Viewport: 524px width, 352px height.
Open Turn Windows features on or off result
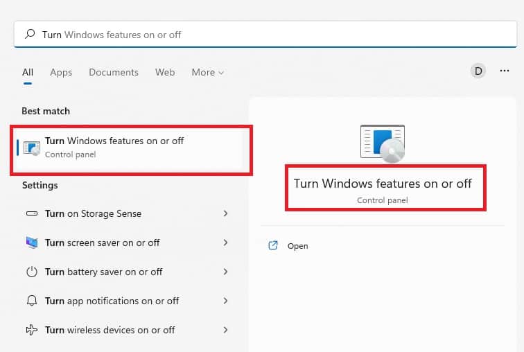click(x=130, y=148)
